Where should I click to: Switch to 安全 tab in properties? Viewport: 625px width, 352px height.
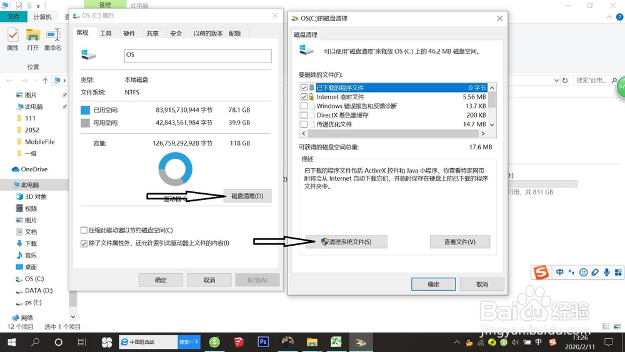pyautogui.click(x=176, y=34)
